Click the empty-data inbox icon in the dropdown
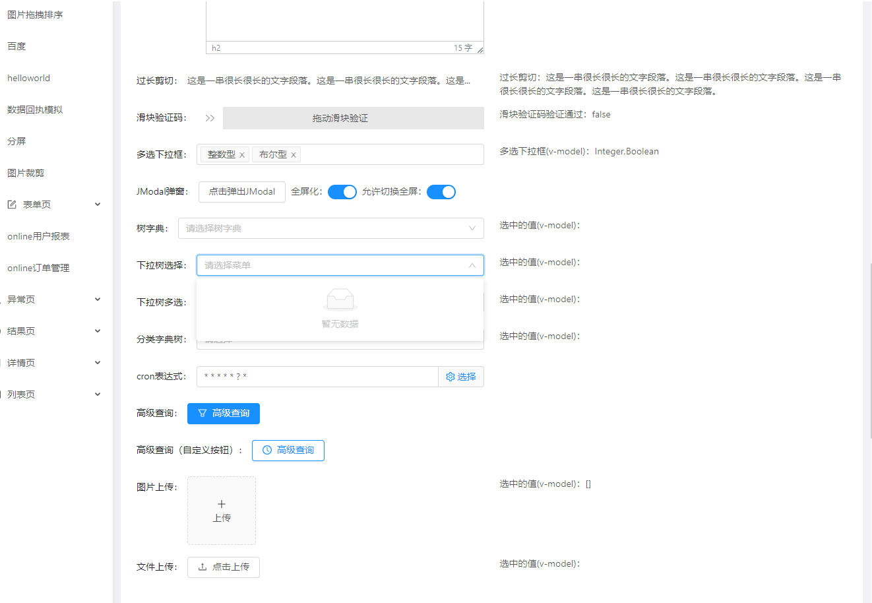This screenshot has width=872, height=603. (340, 300)
